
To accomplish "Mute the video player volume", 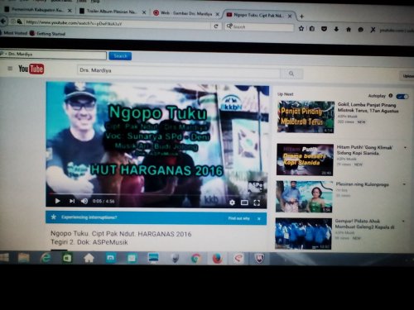I will pyautogui.click(x=84, y=202).
